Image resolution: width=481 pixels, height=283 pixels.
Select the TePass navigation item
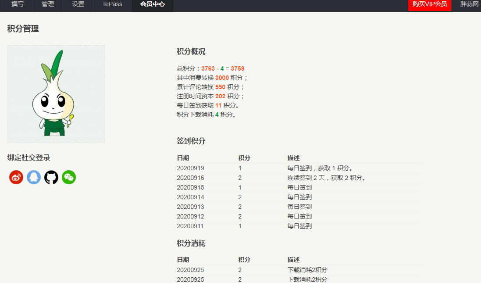point(112,4)
